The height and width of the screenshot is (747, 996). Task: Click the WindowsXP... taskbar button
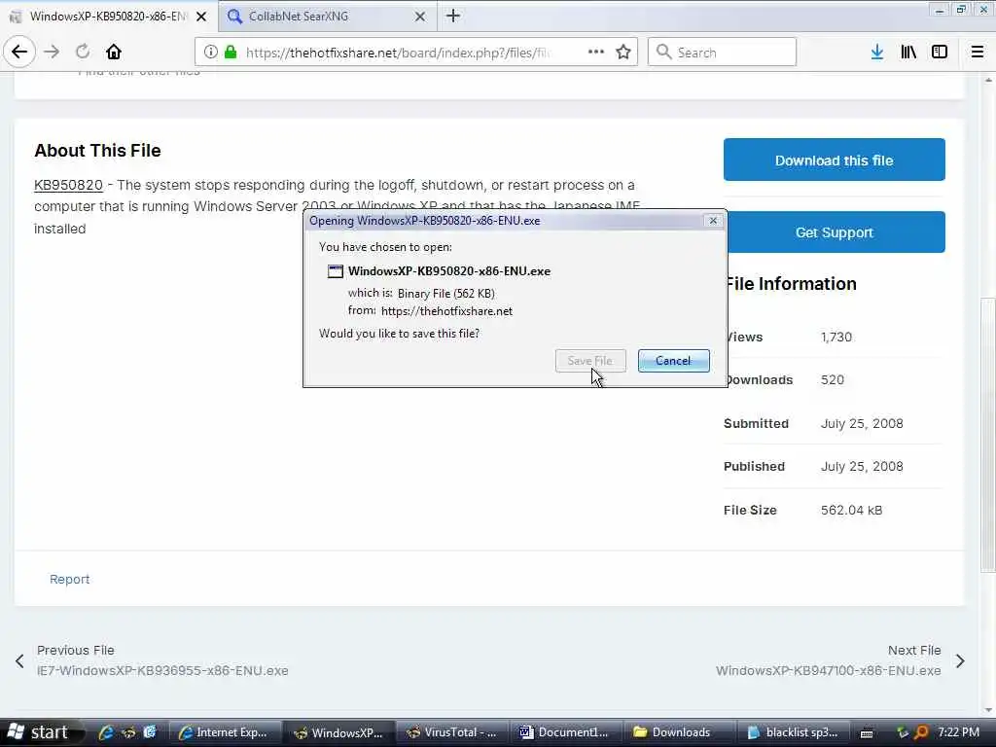(x=338, y=732)
